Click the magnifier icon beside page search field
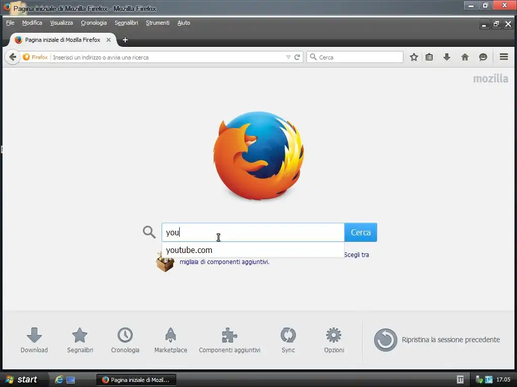Image resolution: width=517 pixels, height=387 pixels. click(149, 232)
